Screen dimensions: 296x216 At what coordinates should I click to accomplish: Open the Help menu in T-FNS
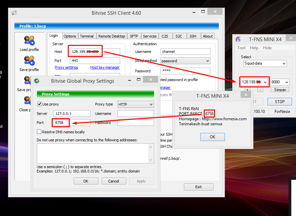coord(254,48)
